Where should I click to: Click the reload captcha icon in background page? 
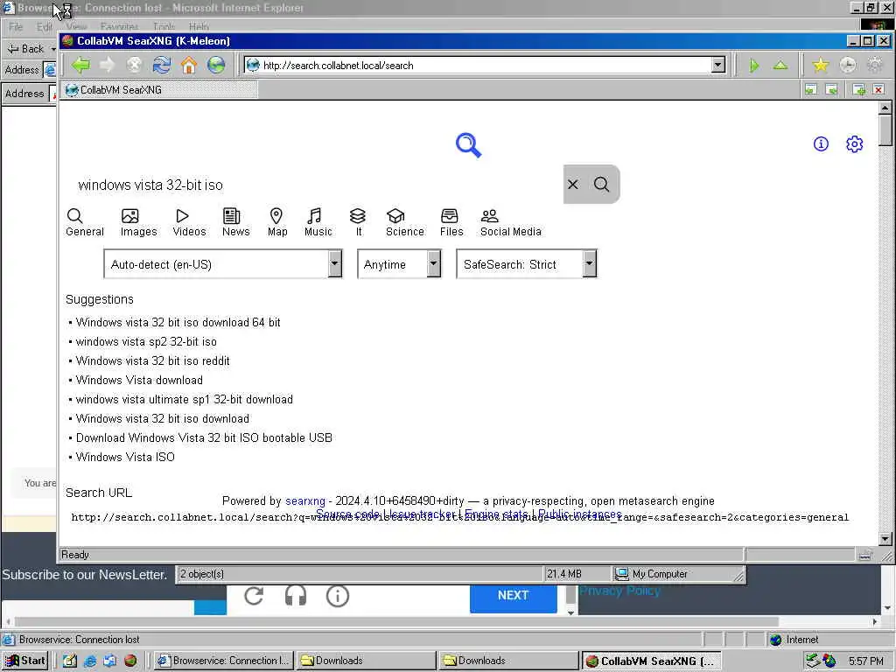click(254, 596)
